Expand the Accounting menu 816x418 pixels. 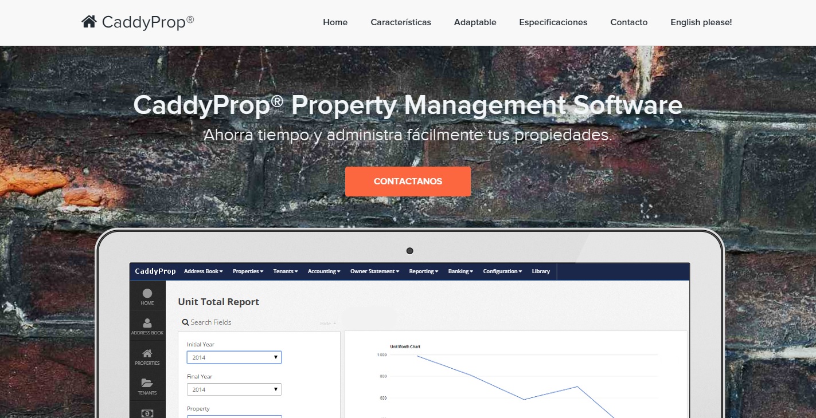coord(324,271)
